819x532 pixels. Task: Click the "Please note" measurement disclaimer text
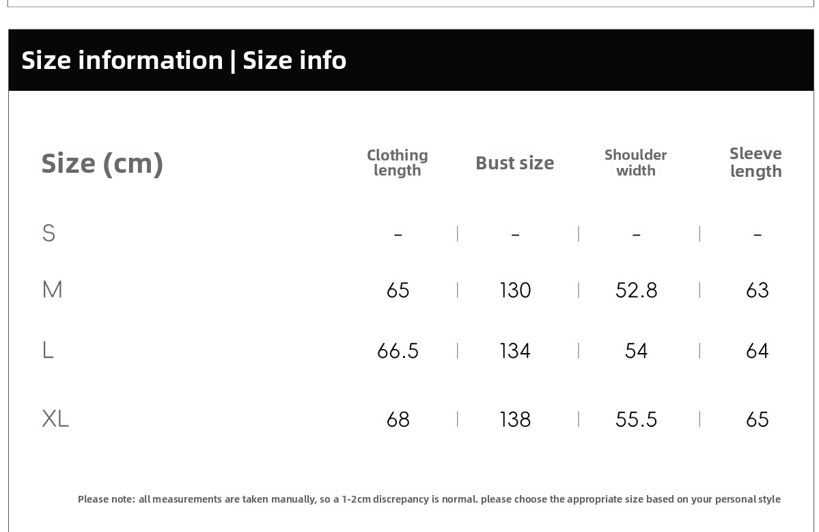coord(429,499)
